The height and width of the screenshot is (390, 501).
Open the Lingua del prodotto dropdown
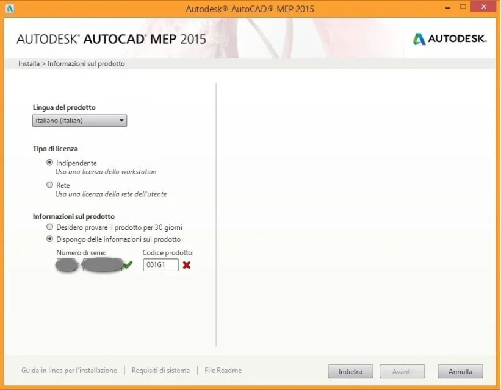point(79,121)
